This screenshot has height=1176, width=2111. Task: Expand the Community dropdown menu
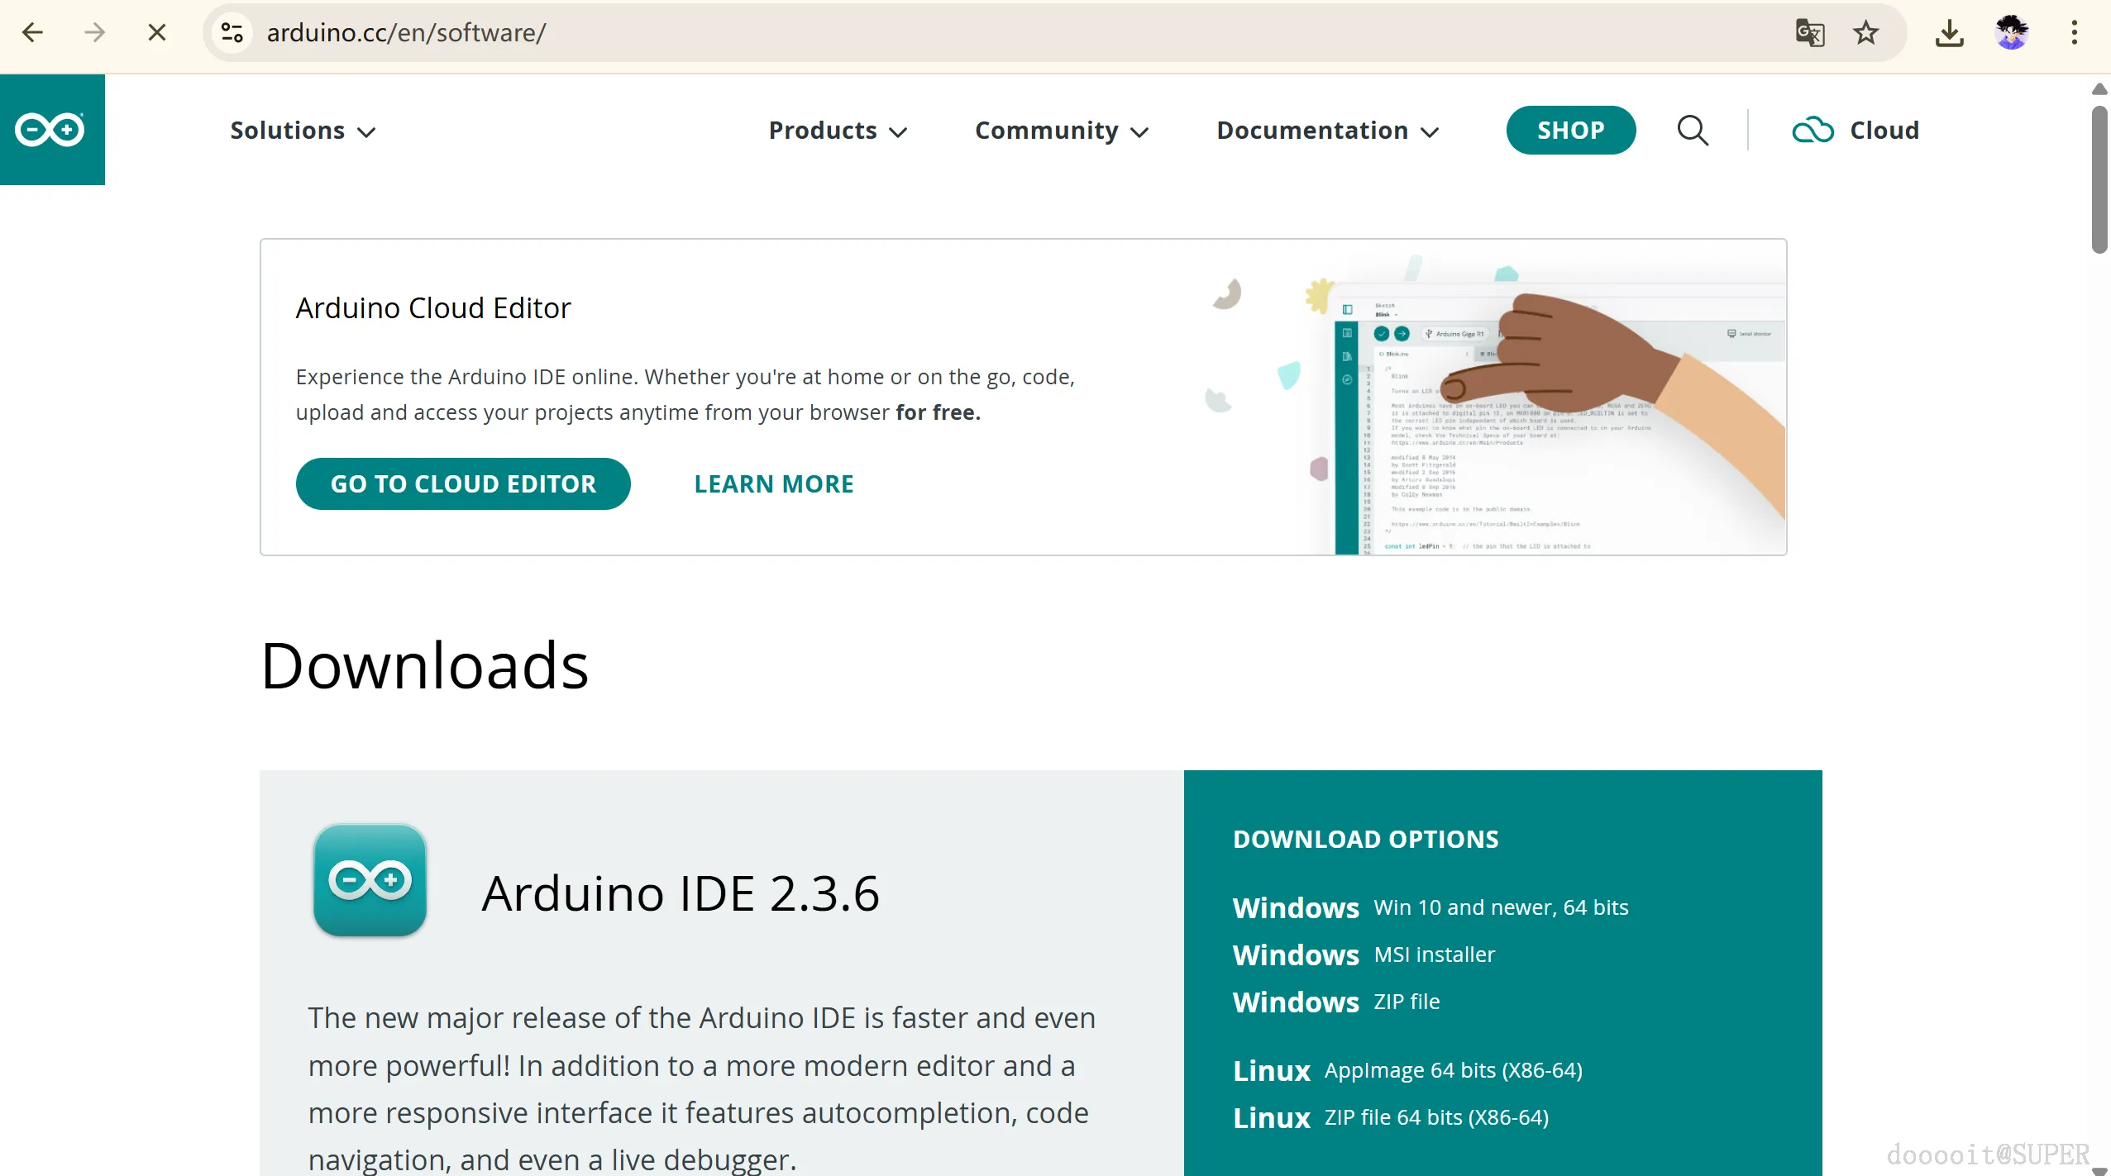pyautogui.click(x=1062, y=131)
